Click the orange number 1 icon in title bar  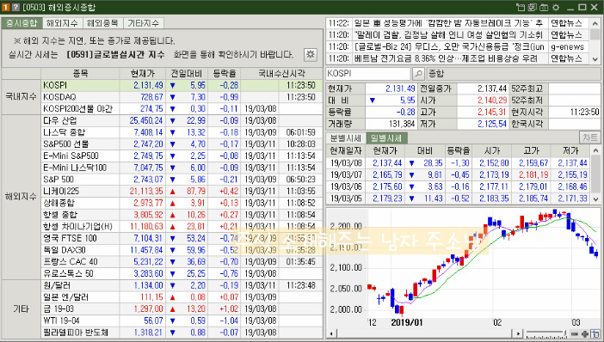click(x=6, y=7)
